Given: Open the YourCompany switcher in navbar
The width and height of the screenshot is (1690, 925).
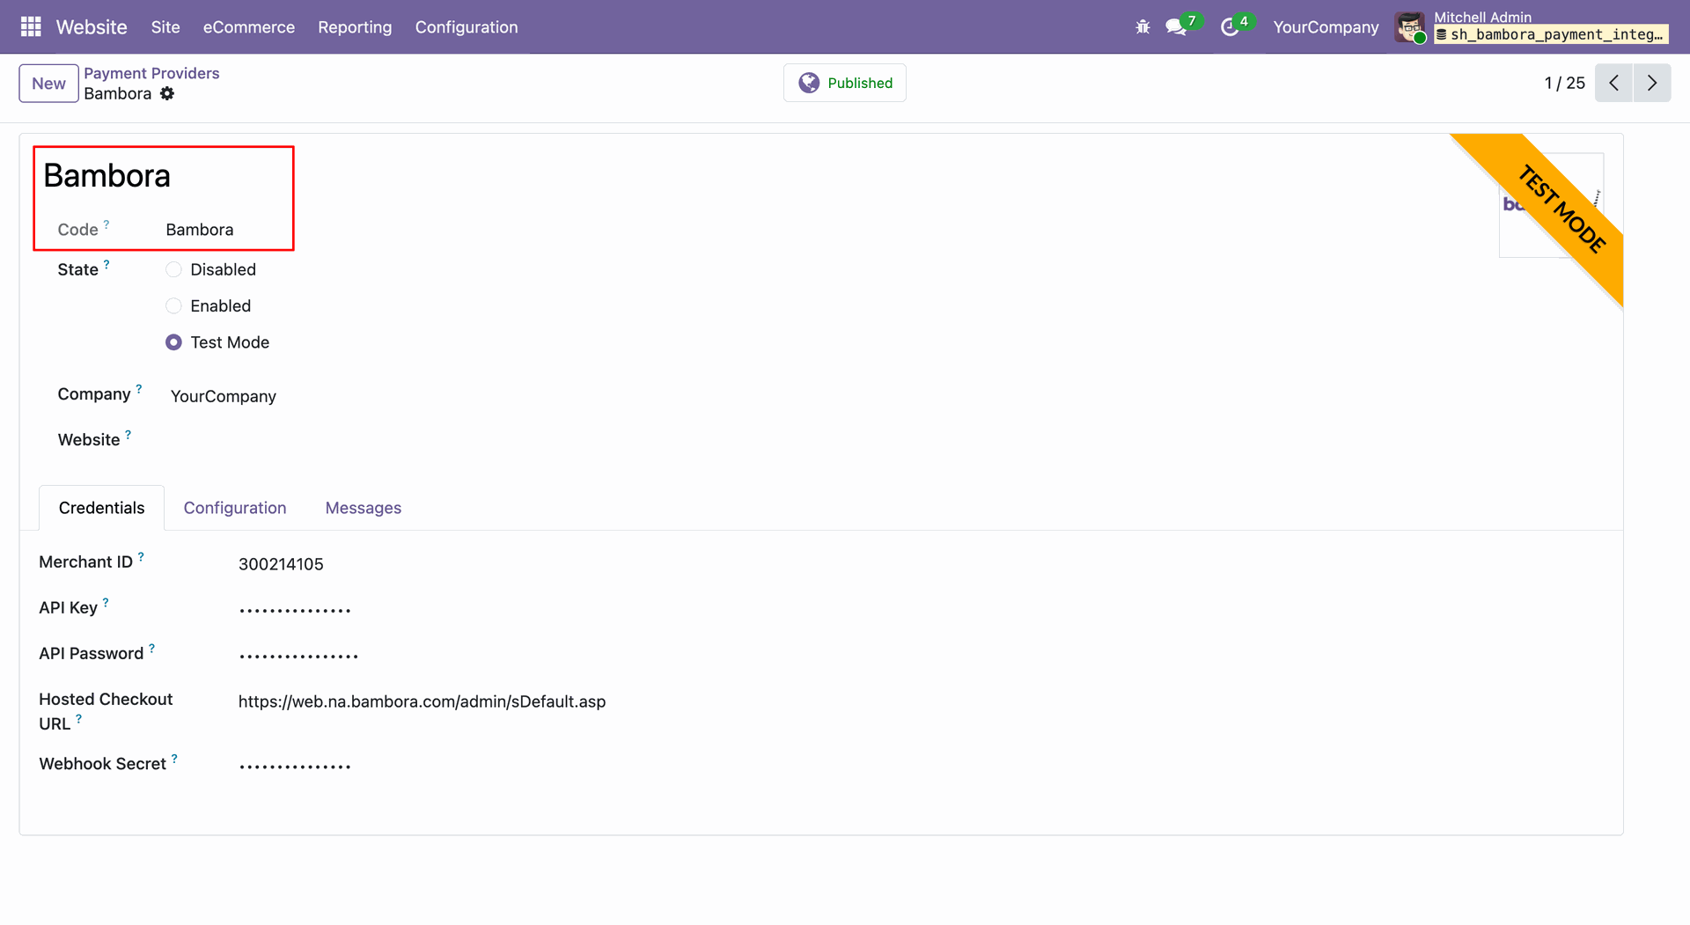Looking at the screenshot, I should [x=1326, y=27].
